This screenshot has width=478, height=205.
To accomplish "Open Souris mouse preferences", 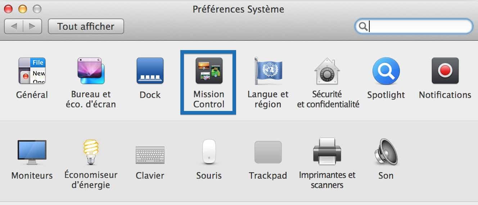I will (x=209, y=152).
